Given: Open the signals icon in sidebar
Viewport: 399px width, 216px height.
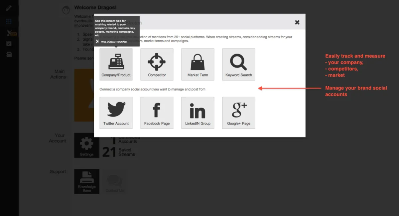Looking at the screenshot, I should coord(10,33).
